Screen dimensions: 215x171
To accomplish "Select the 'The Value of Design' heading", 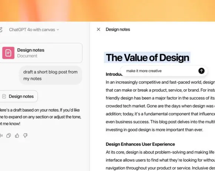I will 148,58.
